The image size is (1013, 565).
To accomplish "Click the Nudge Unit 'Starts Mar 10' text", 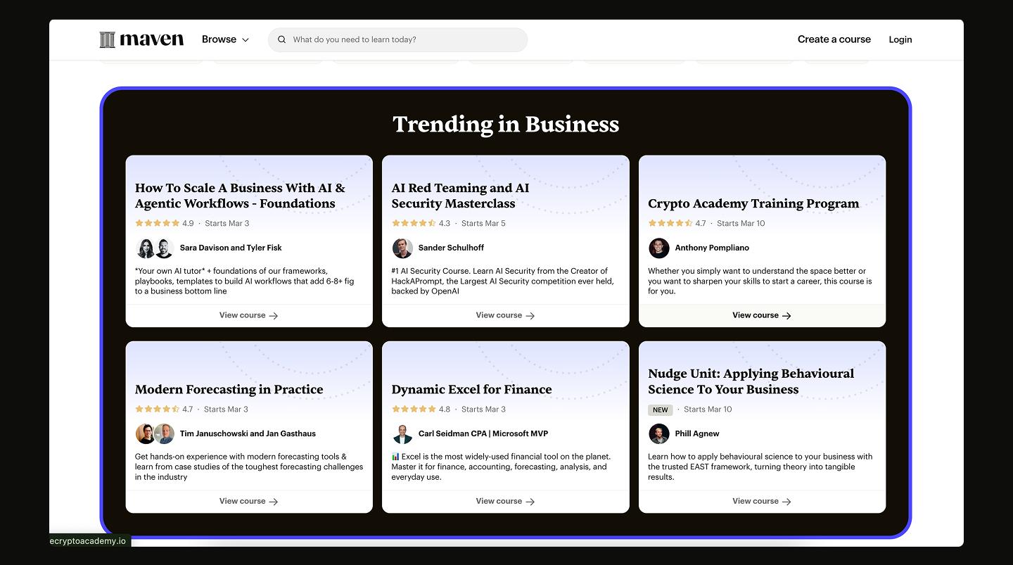I will point(708,409).
